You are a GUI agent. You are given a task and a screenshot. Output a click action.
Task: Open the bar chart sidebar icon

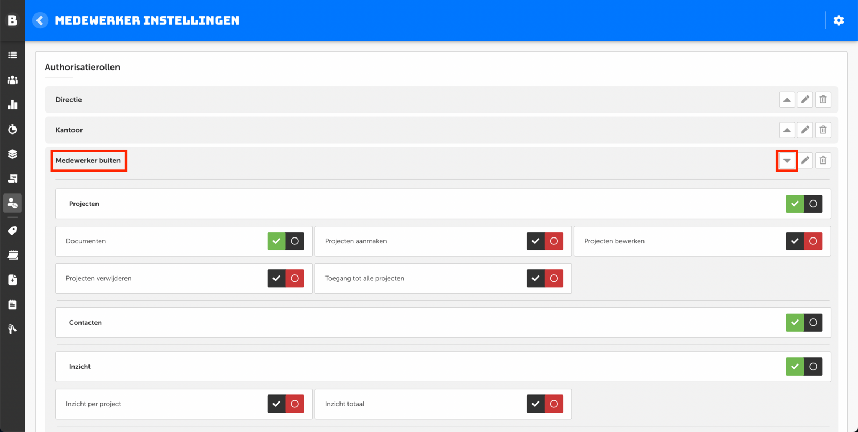[x=12, y=105]
